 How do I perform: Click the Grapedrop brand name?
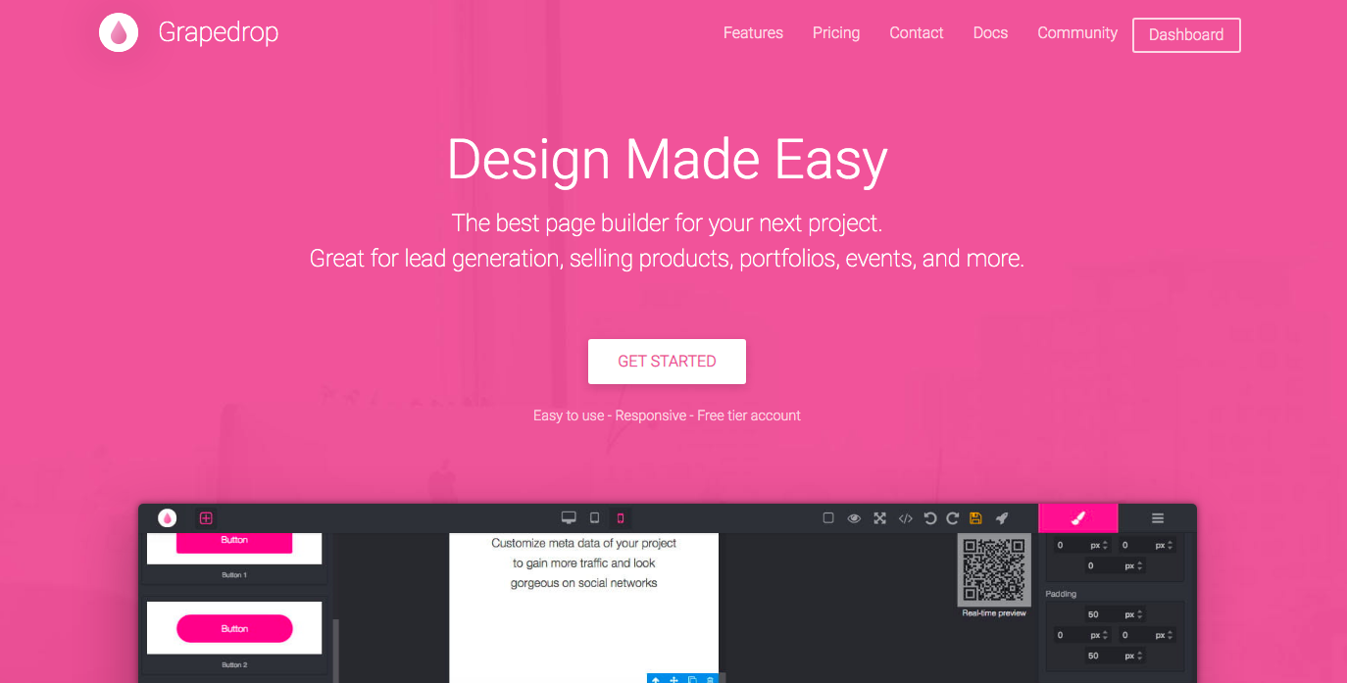[x=219, y=32]
